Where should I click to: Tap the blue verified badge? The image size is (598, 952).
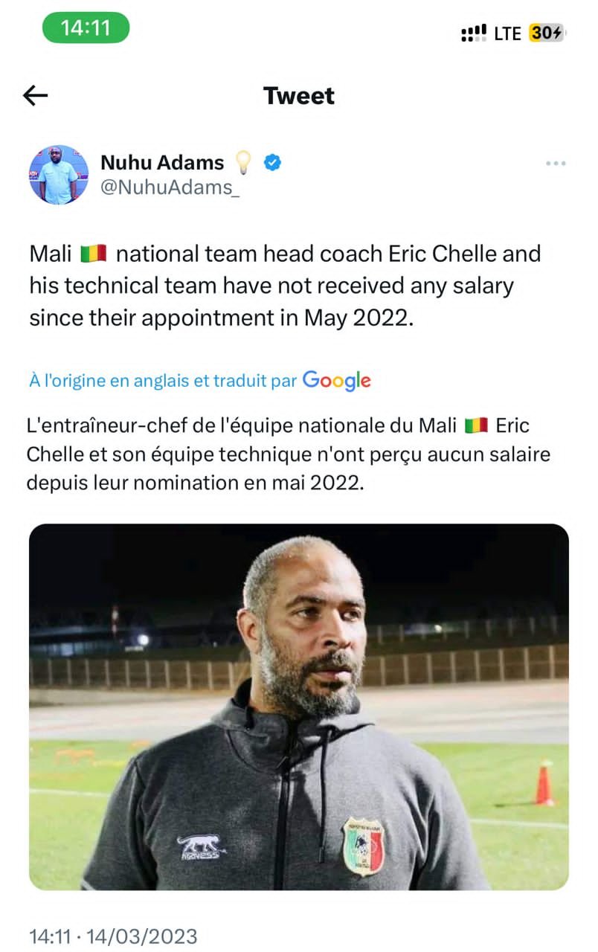click(273, 162)
